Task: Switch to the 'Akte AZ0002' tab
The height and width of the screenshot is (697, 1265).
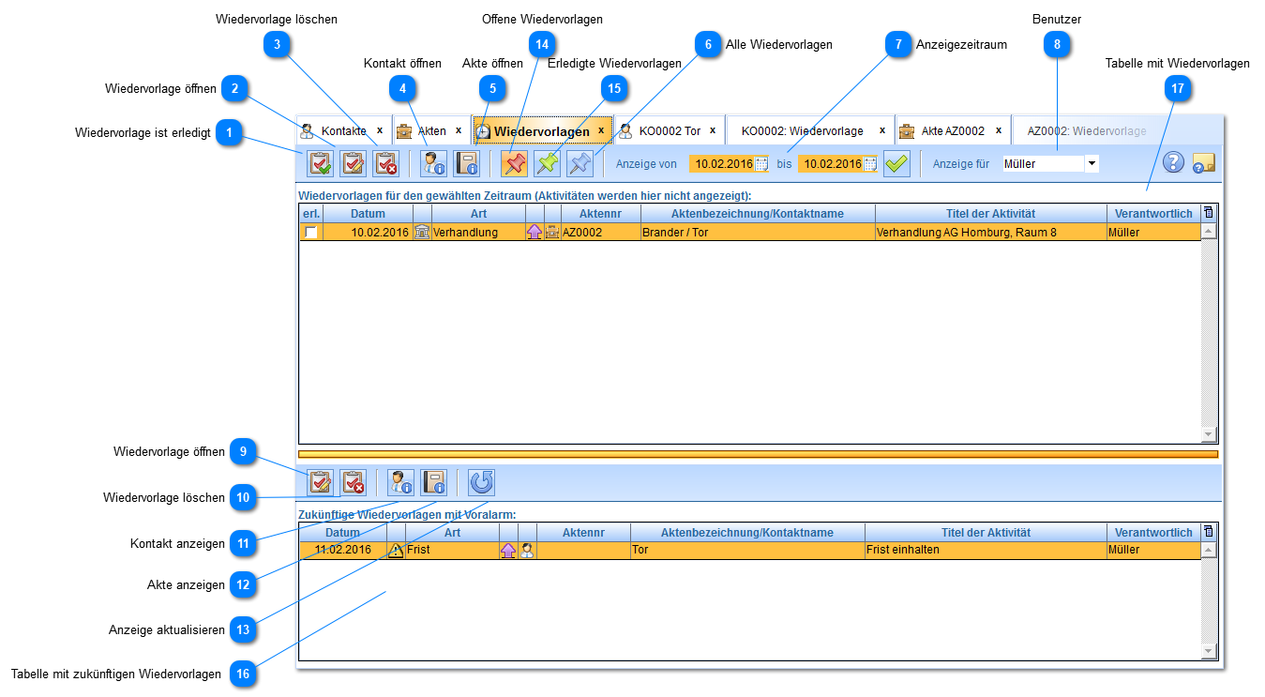Action: coord(952,130)
